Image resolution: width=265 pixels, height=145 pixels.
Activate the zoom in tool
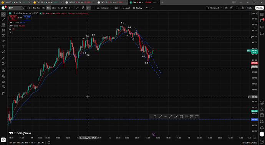click(x=3, y=63)
